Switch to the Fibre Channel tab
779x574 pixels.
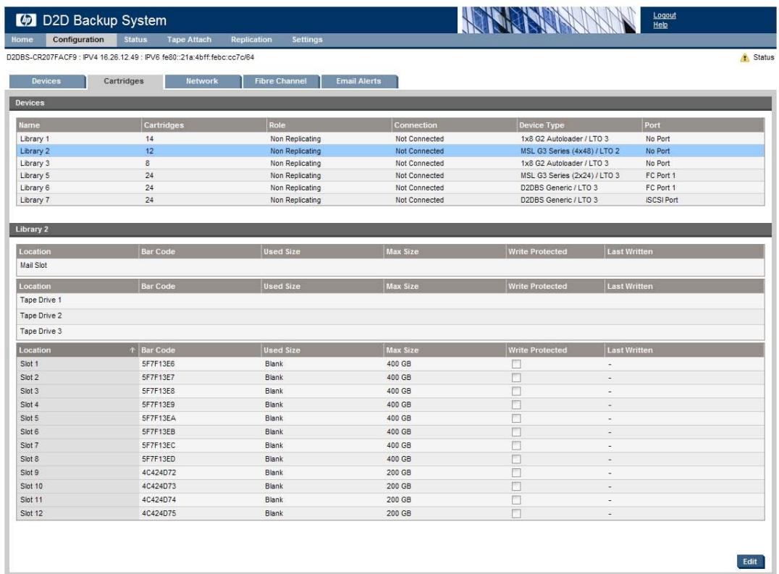pyautogui.click(x=281, y=82)
